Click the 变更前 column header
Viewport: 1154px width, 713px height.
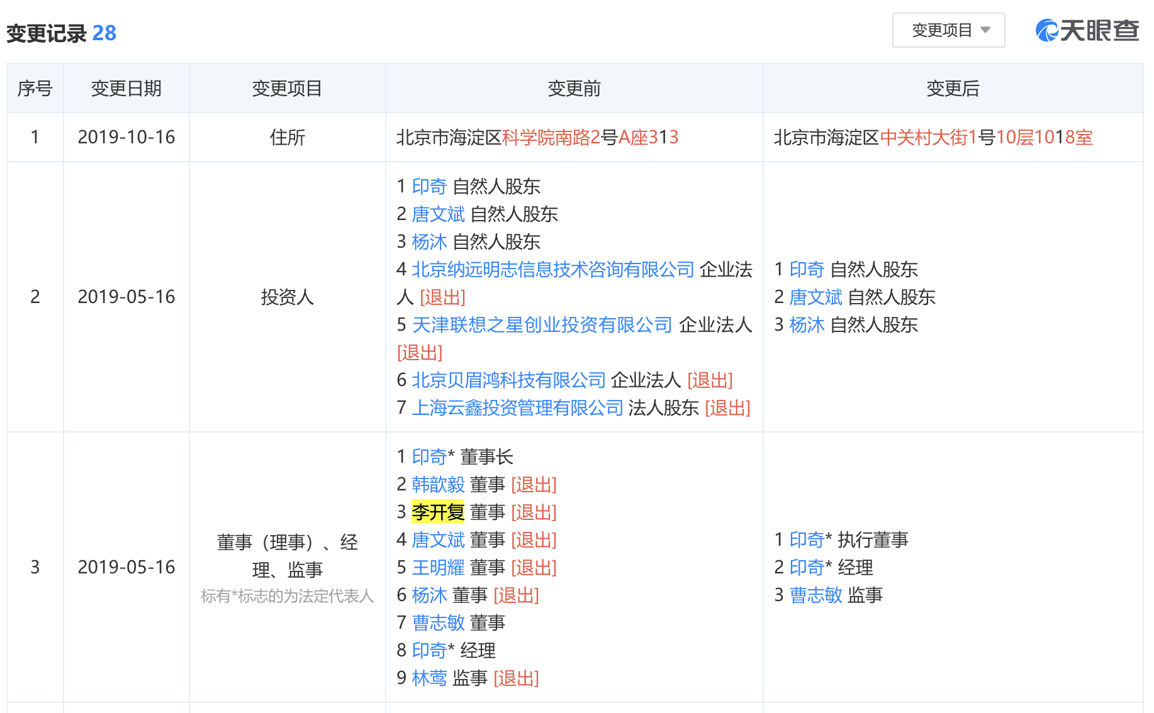pyautogui.click(x=574, y=89)
